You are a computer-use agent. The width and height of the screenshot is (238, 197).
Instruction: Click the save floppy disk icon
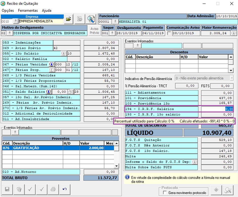[x=7, y=189]
